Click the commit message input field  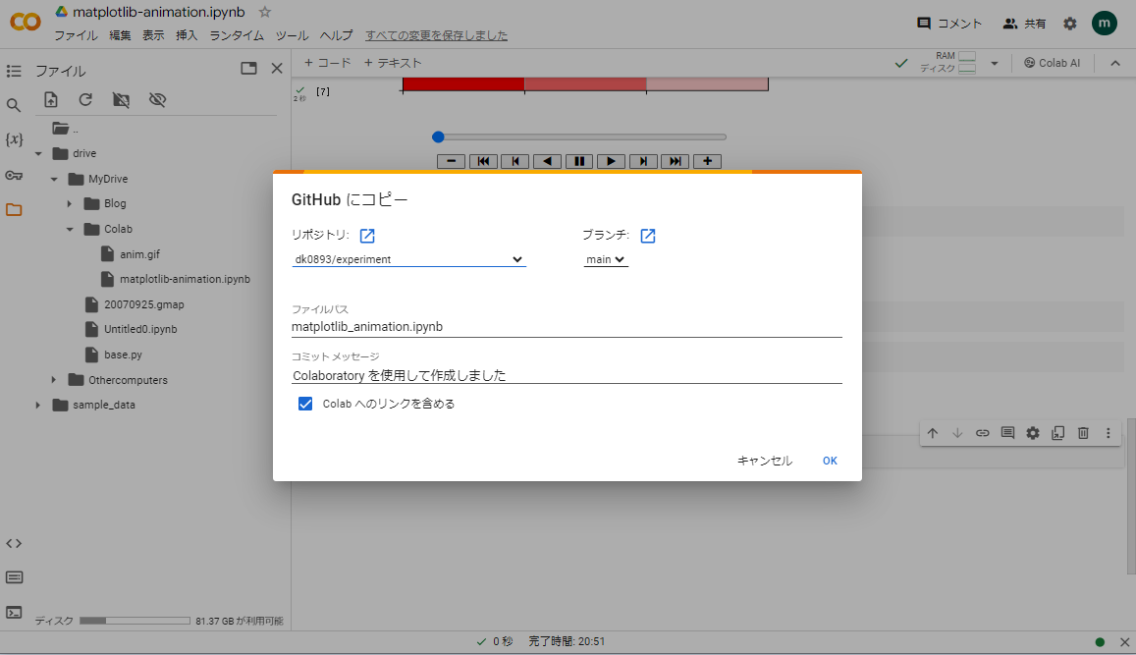coord(567,375)
